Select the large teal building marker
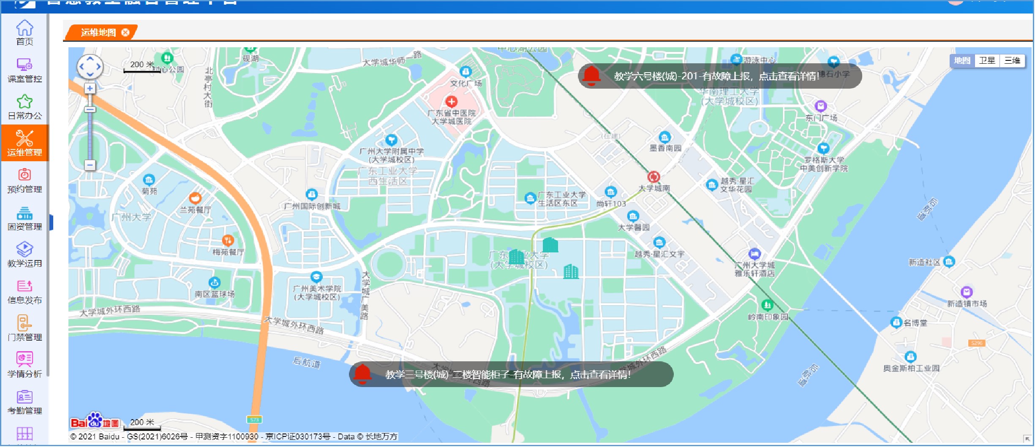The height and width of the screenshot is (447, 1035). [550, 245]
